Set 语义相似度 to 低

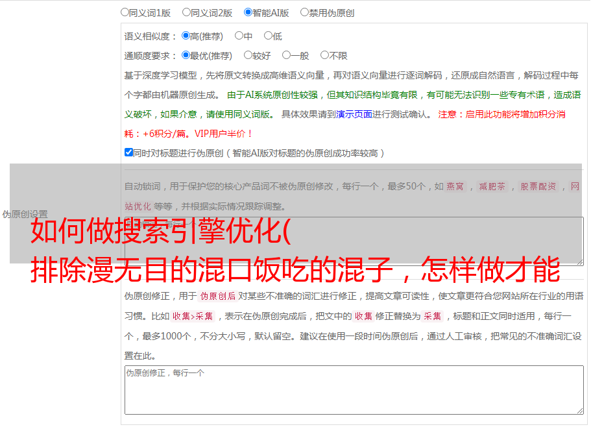pyautogui.click(x=268, y=36)
